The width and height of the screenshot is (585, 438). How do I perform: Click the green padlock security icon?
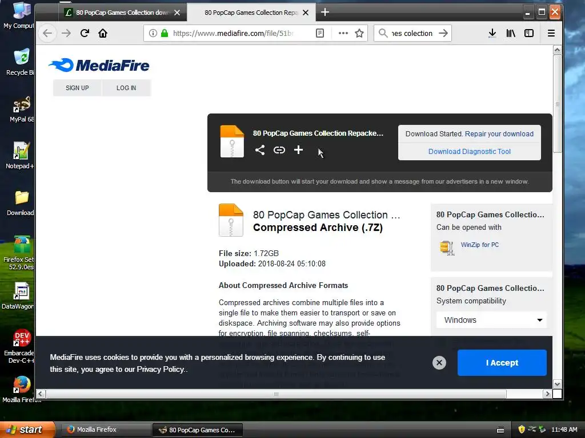point(164,33)
